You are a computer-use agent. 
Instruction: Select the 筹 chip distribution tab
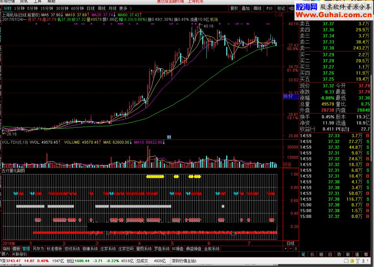coord(366,254)
